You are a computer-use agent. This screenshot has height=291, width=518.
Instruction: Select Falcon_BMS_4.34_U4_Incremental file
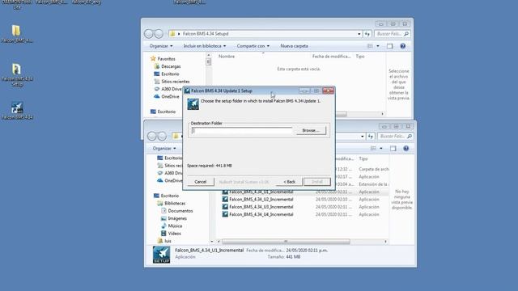tap(261, 214)
